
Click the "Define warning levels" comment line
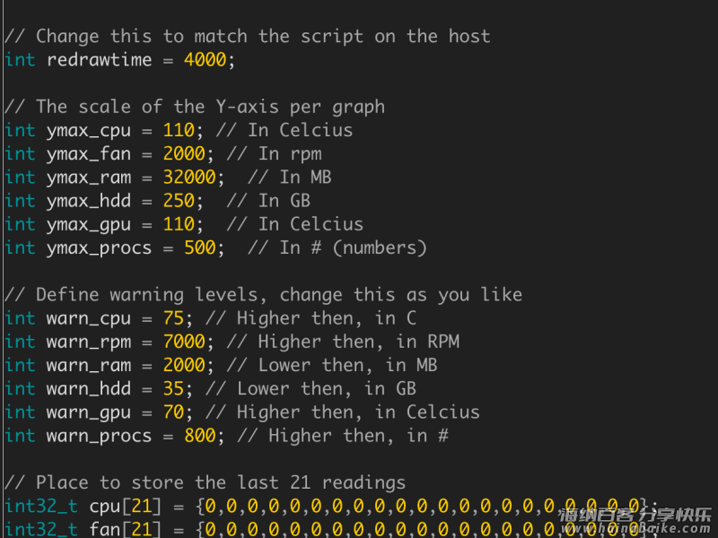point(263,295)
